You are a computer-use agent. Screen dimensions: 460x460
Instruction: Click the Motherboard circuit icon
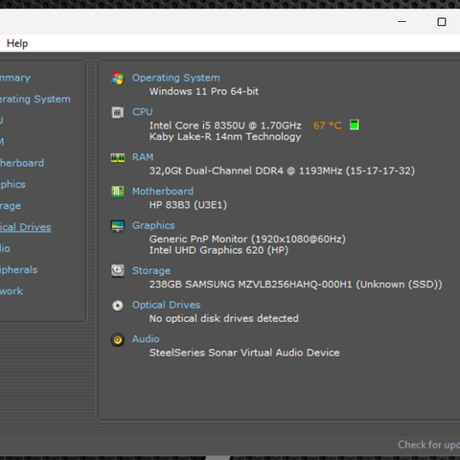point(118,192)
